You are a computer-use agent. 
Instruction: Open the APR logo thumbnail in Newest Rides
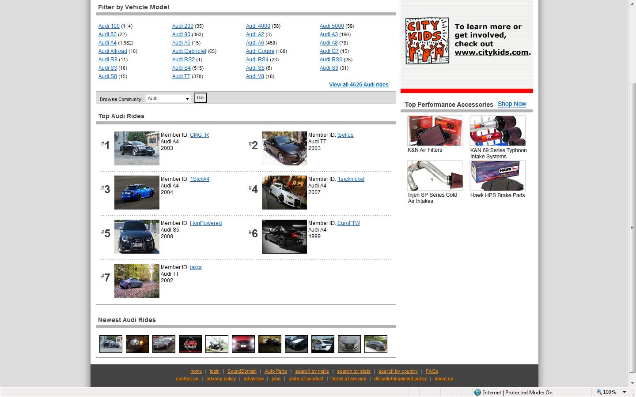coord(190,344)
